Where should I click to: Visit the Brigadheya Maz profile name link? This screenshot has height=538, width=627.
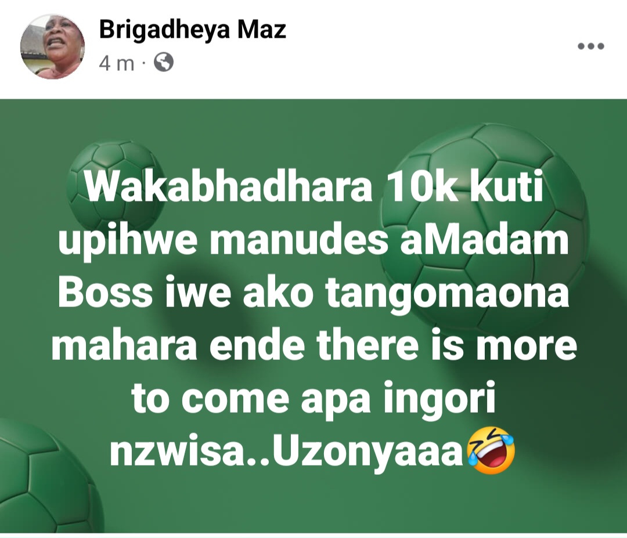(193, 30)
